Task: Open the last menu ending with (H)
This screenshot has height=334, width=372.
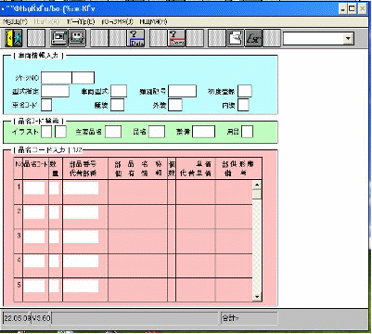Action: point(153,21)
